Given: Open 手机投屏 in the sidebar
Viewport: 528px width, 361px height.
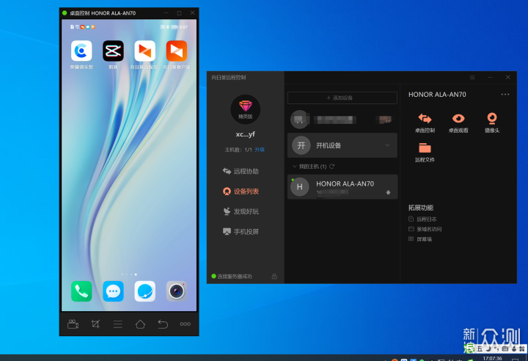Looking at the screenshot, I should (x=241, y=232).
